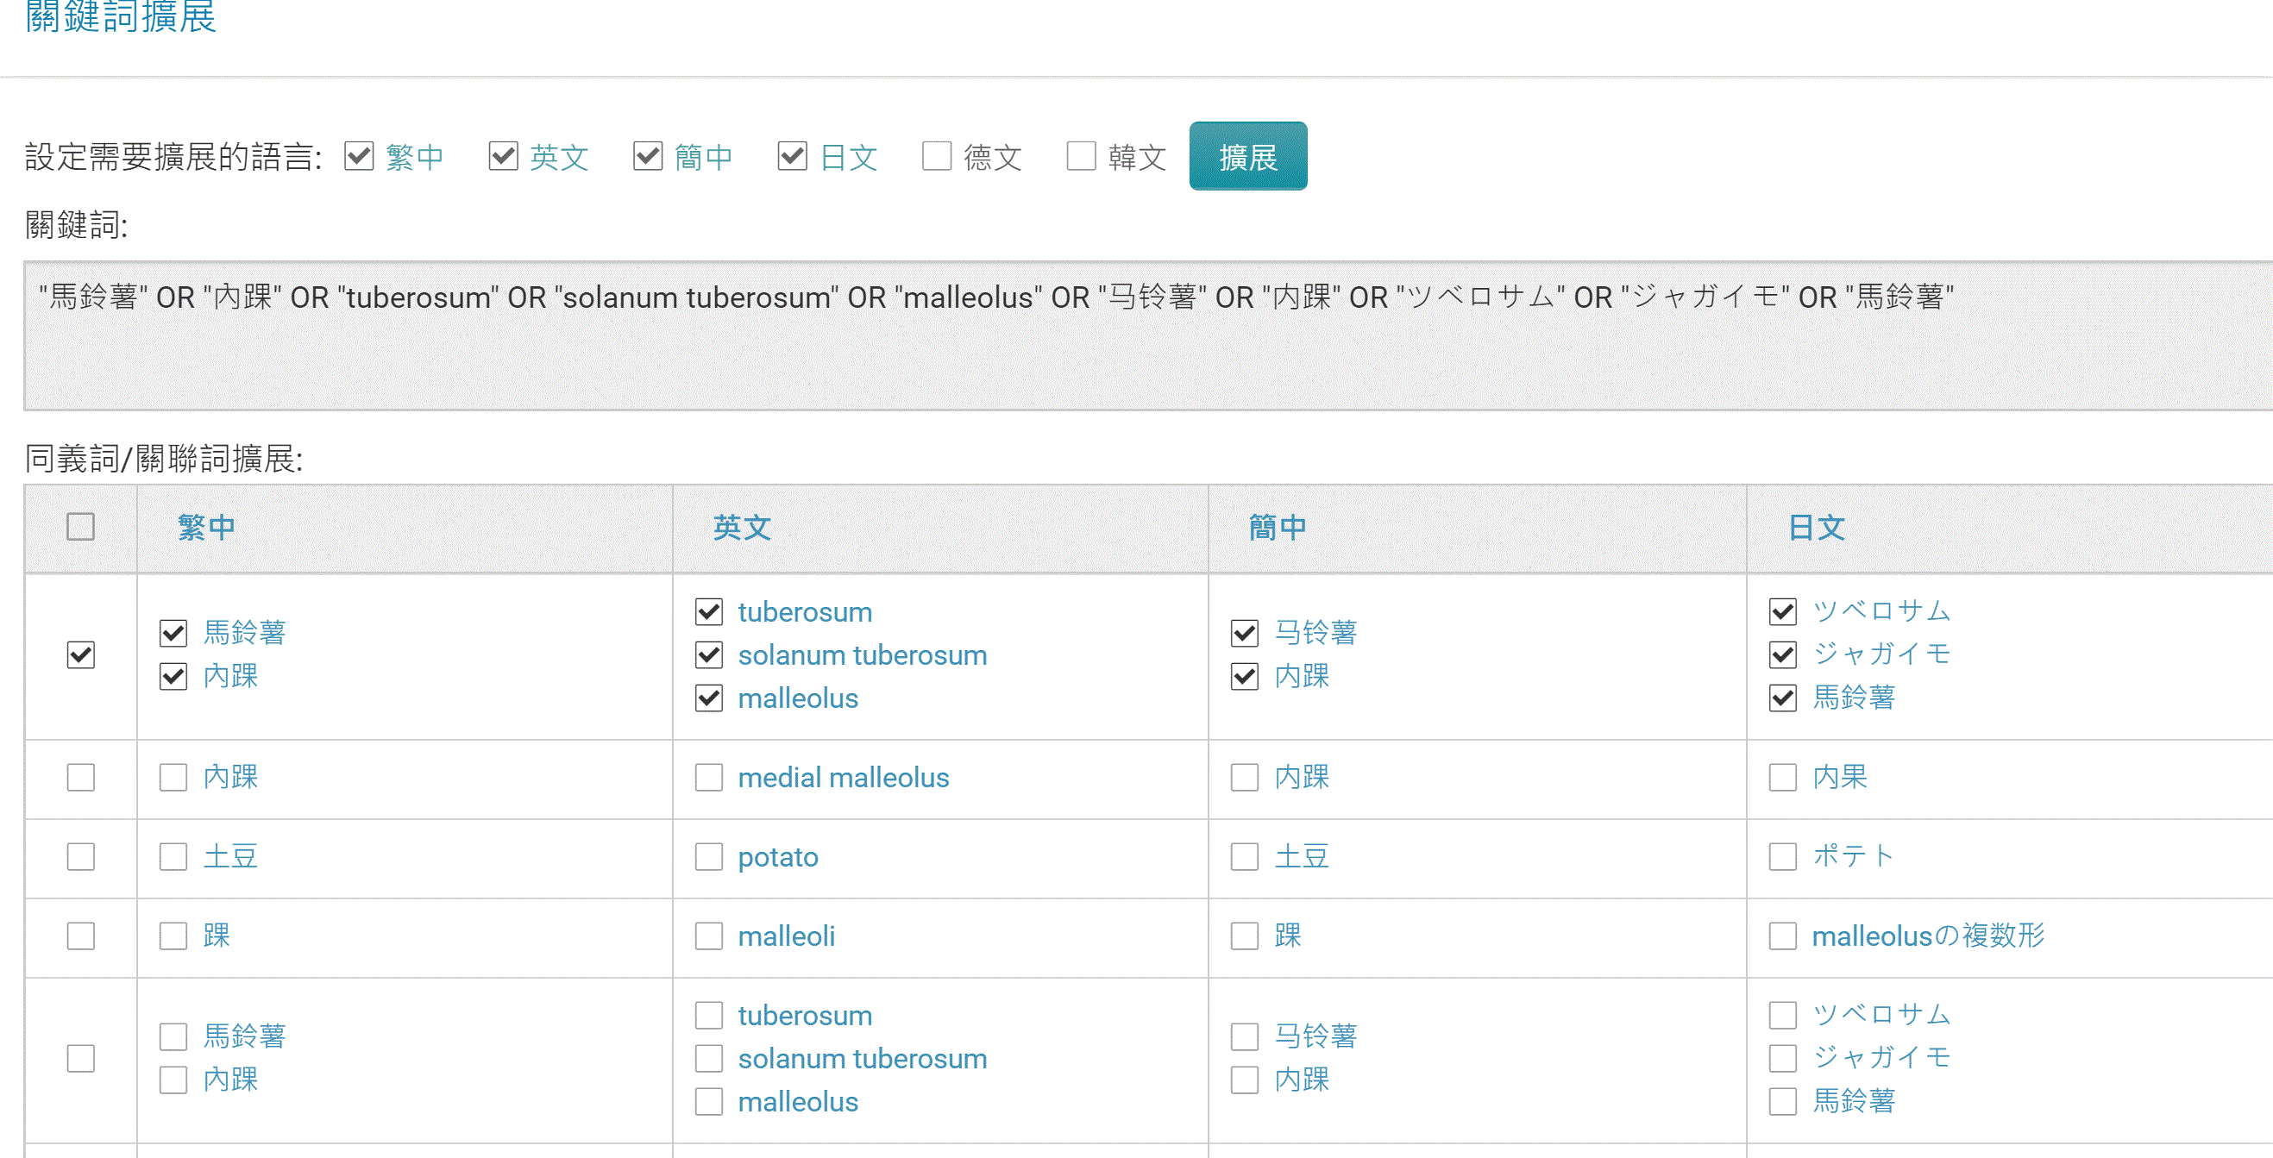2273x1158 pixels.
Task: Uncheck 日文 language option at top
Action: pos(792,157)
